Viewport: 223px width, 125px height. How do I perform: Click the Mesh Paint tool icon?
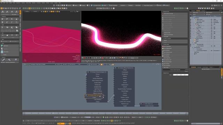point(2,46)
